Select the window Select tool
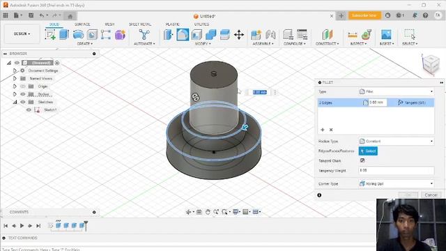This screenshot has height=251, width=446. 410,34
